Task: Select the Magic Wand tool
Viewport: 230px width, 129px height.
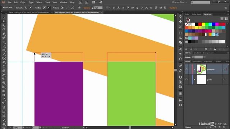Action: pyautogui.click(x=4, y=25)
